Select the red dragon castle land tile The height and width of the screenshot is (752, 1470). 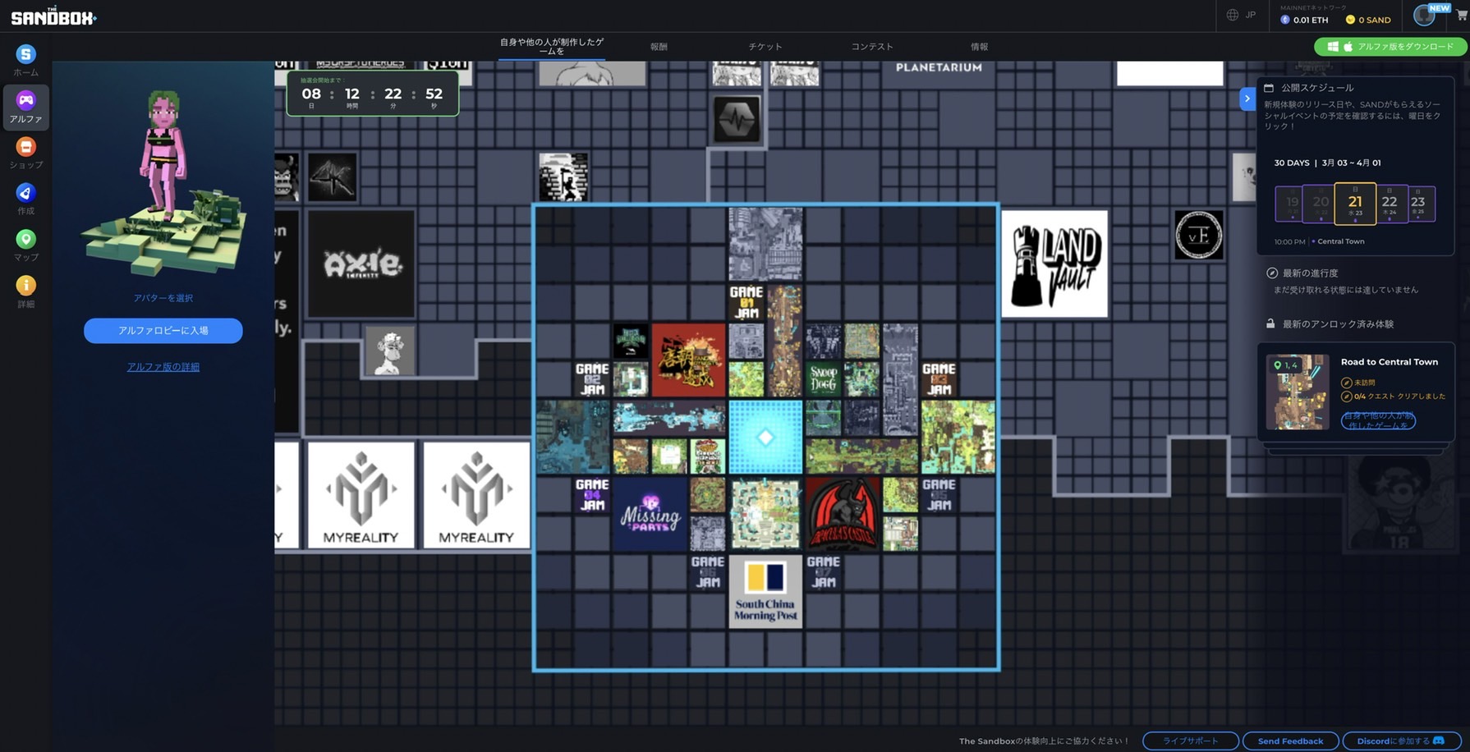pyautogui.click(x=843, y=514)
